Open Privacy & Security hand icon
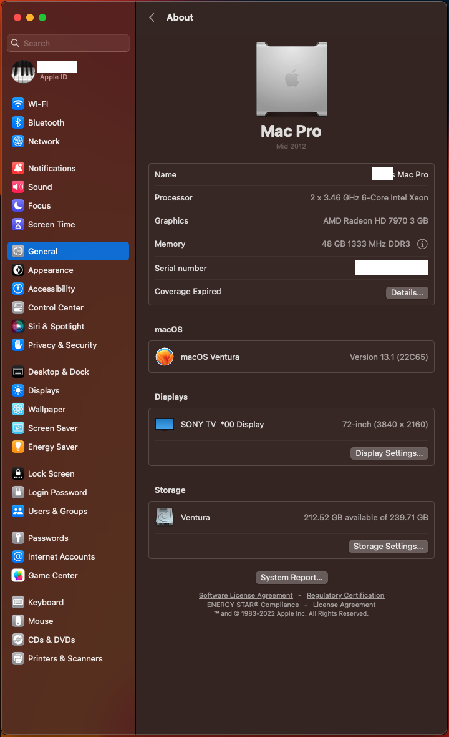The width and height of the screenshot is (449, 737). click(x=18, y=345)
